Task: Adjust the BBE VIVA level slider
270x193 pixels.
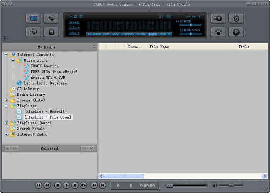Action: click(x=191, y=34)
